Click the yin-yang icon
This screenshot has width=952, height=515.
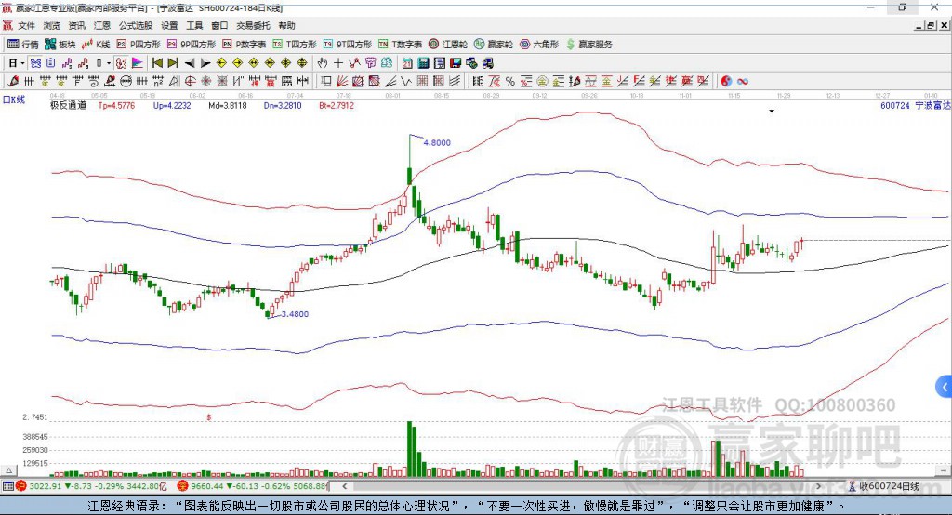coord(726,81)
